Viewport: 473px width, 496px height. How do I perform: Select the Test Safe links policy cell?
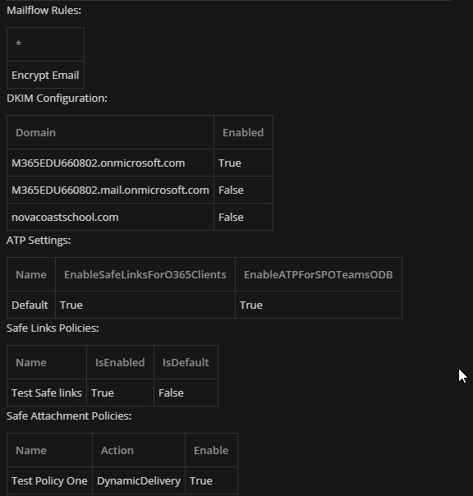pyautogui.click(x=47, y=393)
